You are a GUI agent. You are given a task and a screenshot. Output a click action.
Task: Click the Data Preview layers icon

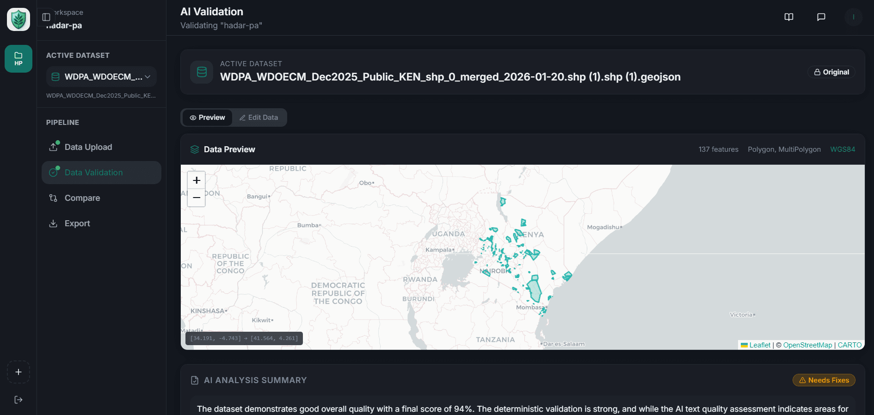[195, 149]
